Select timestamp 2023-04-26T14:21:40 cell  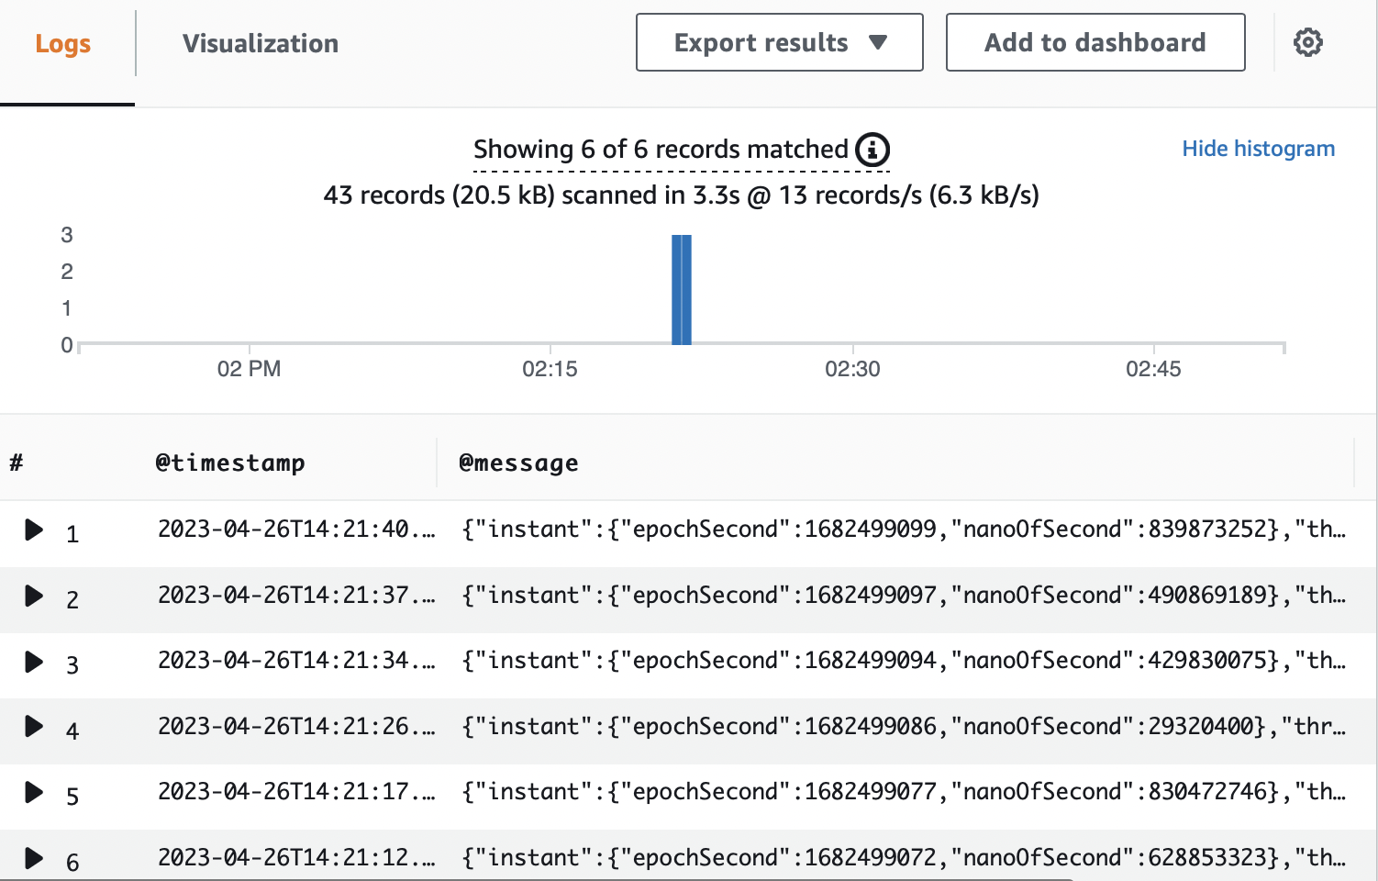point(295,530)
